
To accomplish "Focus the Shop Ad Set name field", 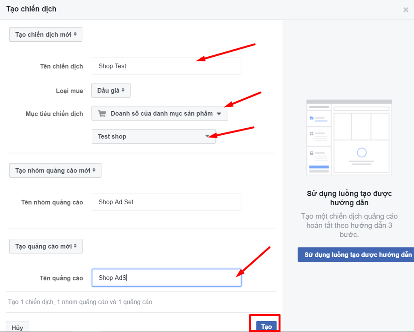I will tap(166, 202).
